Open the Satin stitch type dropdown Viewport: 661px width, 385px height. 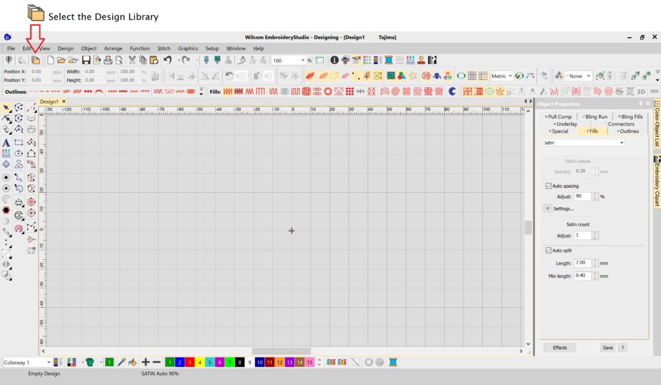pyautogui.click(x=584, y=143)
